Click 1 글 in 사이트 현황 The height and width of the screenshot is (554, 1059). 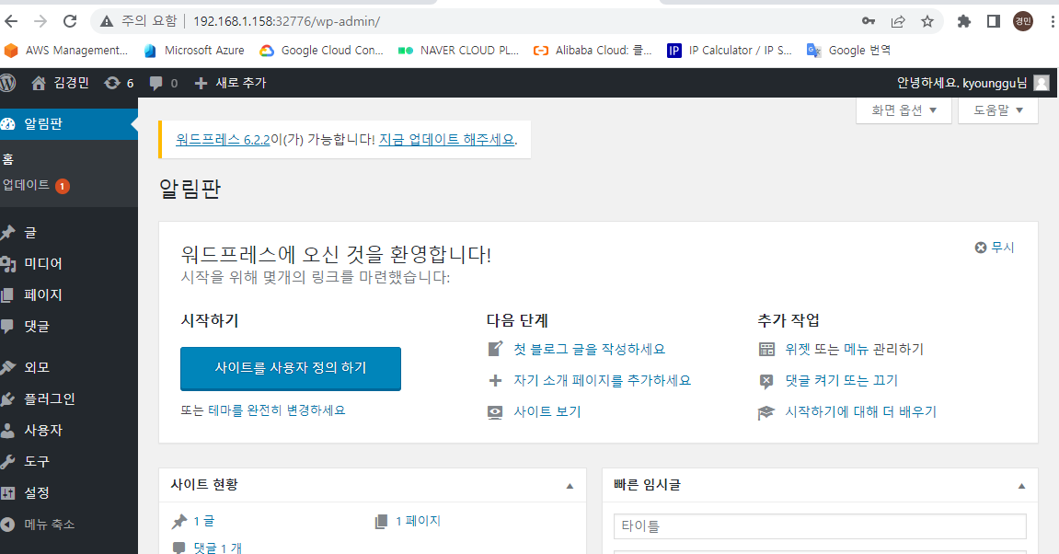pyautogui.click(x=204, y=521)
